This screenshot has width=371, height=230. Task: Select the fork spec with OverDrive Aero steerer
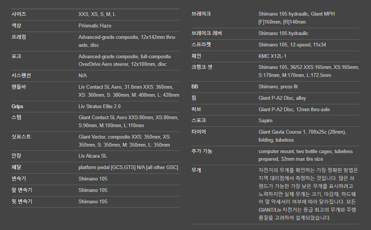[125, 61]
